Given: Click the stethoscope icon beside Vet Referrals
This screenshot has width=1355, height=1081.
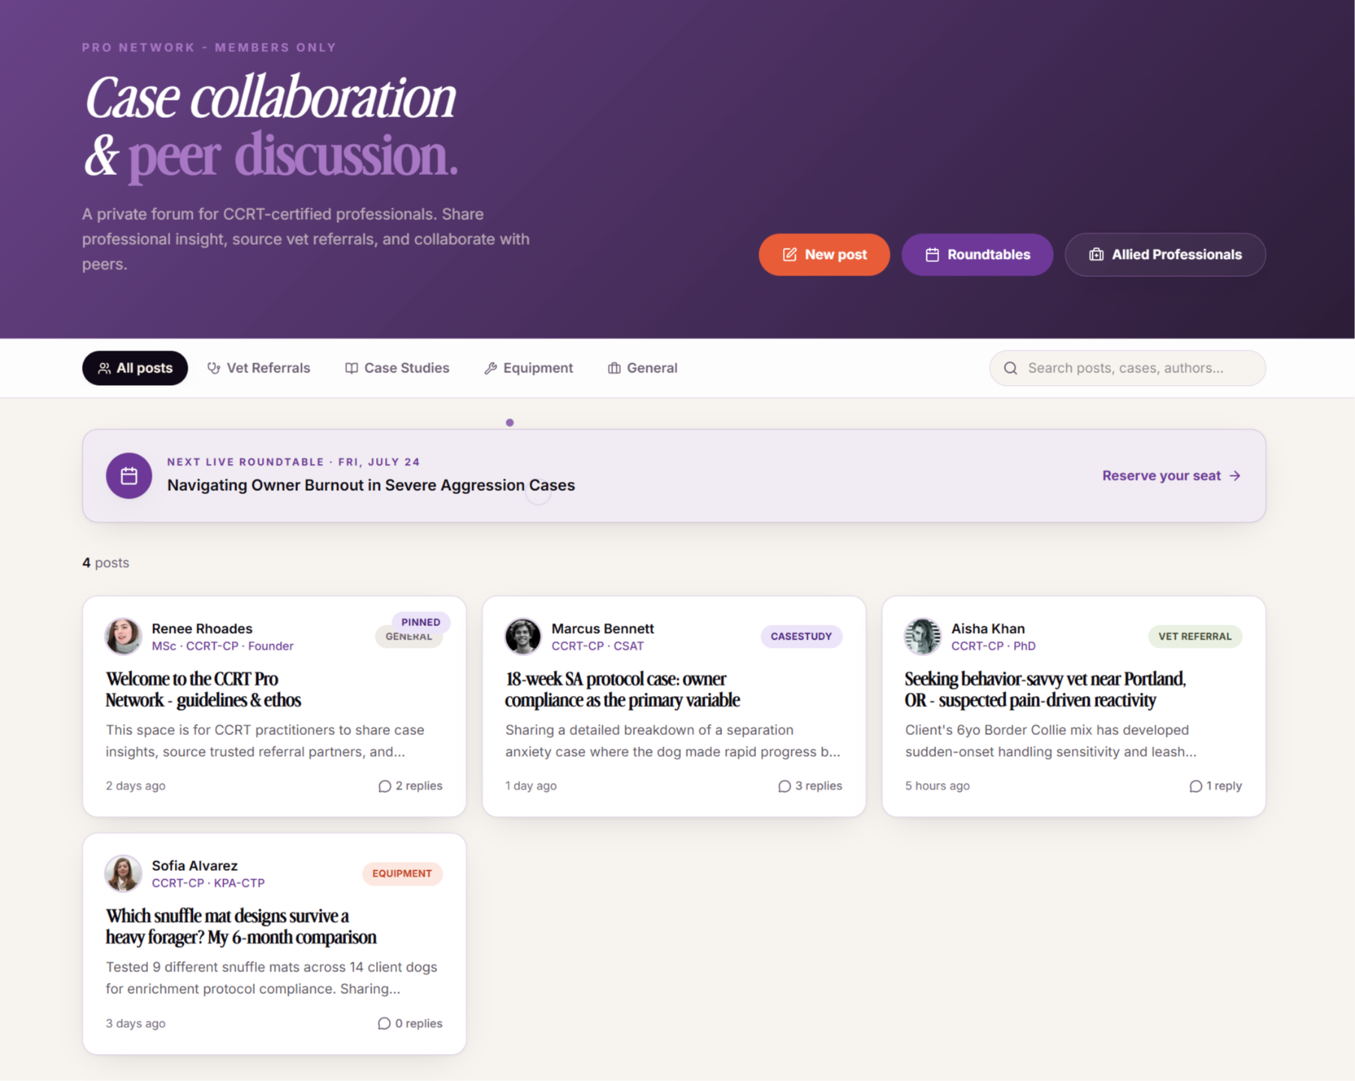Looking at the screenshot, I should (214, 368).
